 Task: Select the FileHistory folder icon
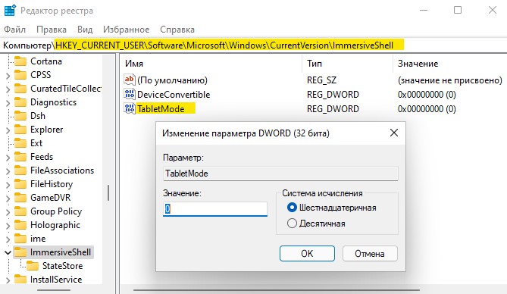click(20, 184)
